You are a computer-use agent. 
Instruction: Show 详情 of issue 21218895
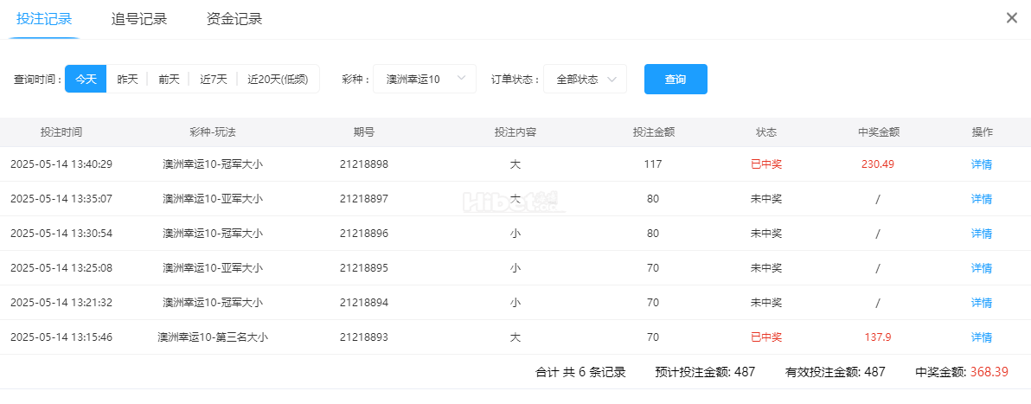[x=981, y=268]
